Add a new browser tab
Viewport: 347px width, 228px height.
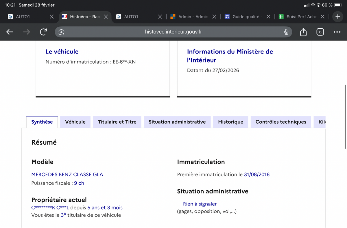[x=337, y=17]
